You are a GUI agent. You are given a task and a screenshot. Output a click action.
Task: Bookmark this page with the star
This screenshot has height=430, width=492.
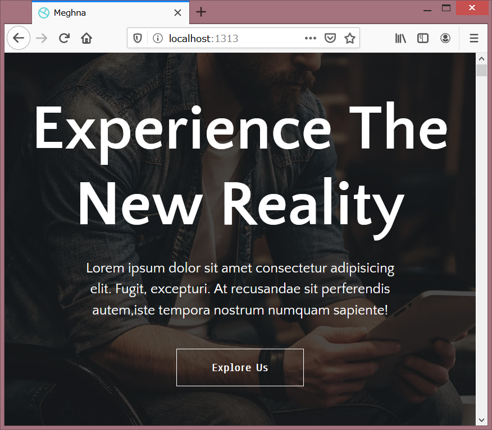[x=350, y=38]
